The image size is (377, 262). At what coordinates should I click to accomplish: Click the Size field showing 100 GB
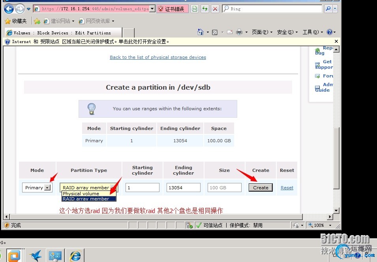[225, 188]
